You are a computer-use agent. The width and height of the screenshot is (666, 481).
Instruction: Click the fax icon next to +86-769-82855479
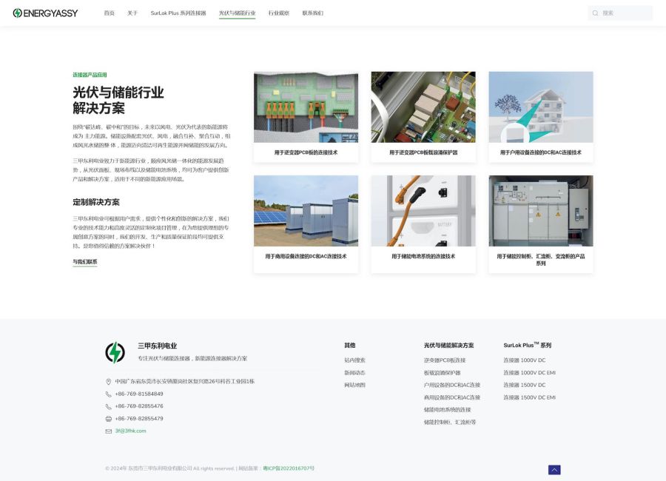tap(108, 419)
